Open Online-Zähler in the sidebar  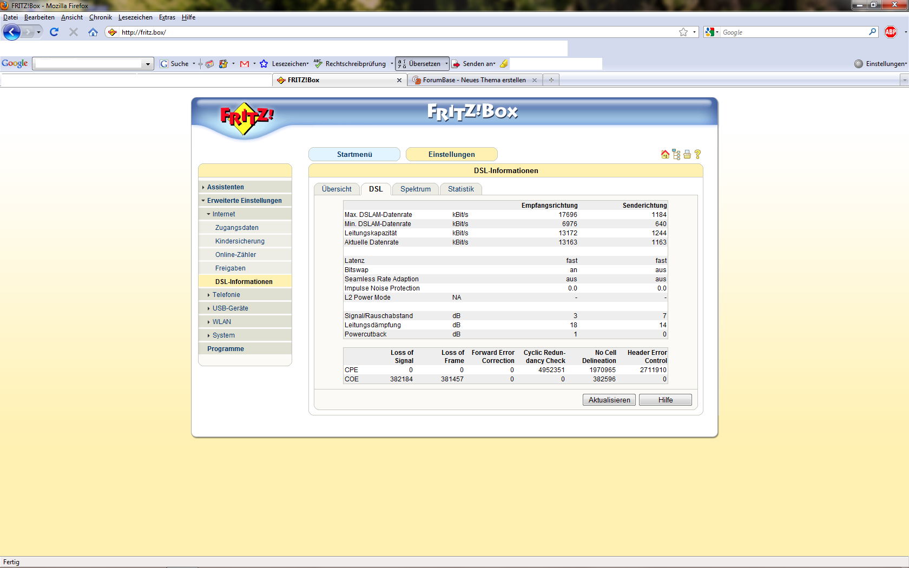[235, 255]
